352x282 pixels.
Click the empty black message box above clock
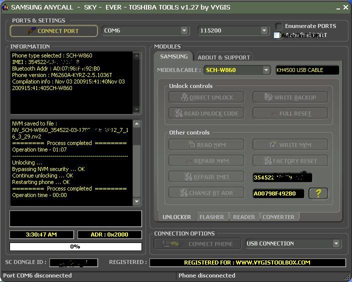click(x=75, y=218)
